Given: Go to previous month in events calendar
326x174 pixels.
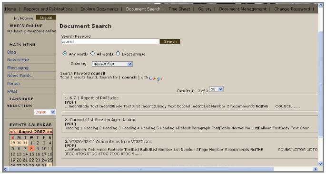Looking at the screenshot, I should click(15, 132).
